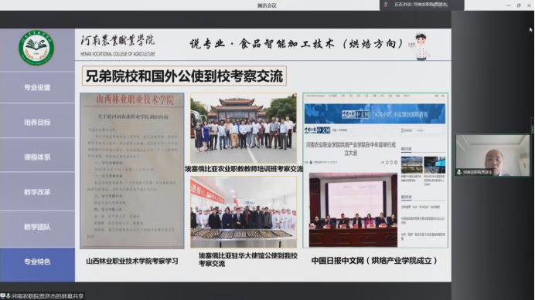Select the 培养目标 sidebar item
This screenshot has width=535, height=300.
[37, 123]
